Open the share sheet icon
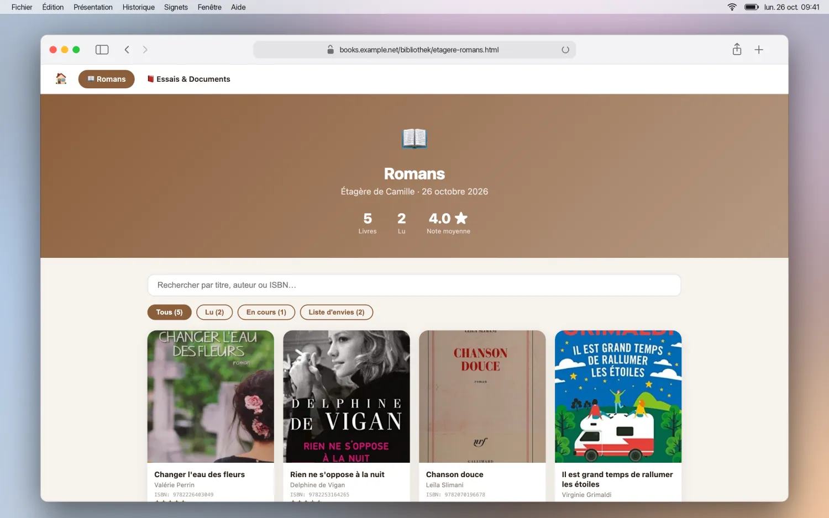The height and width of the screenshot is (518, 829). 737,50
